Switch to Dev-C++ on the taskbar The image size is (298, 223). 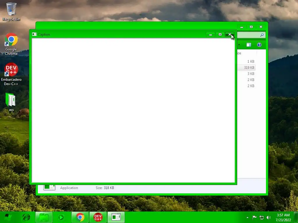98,217
